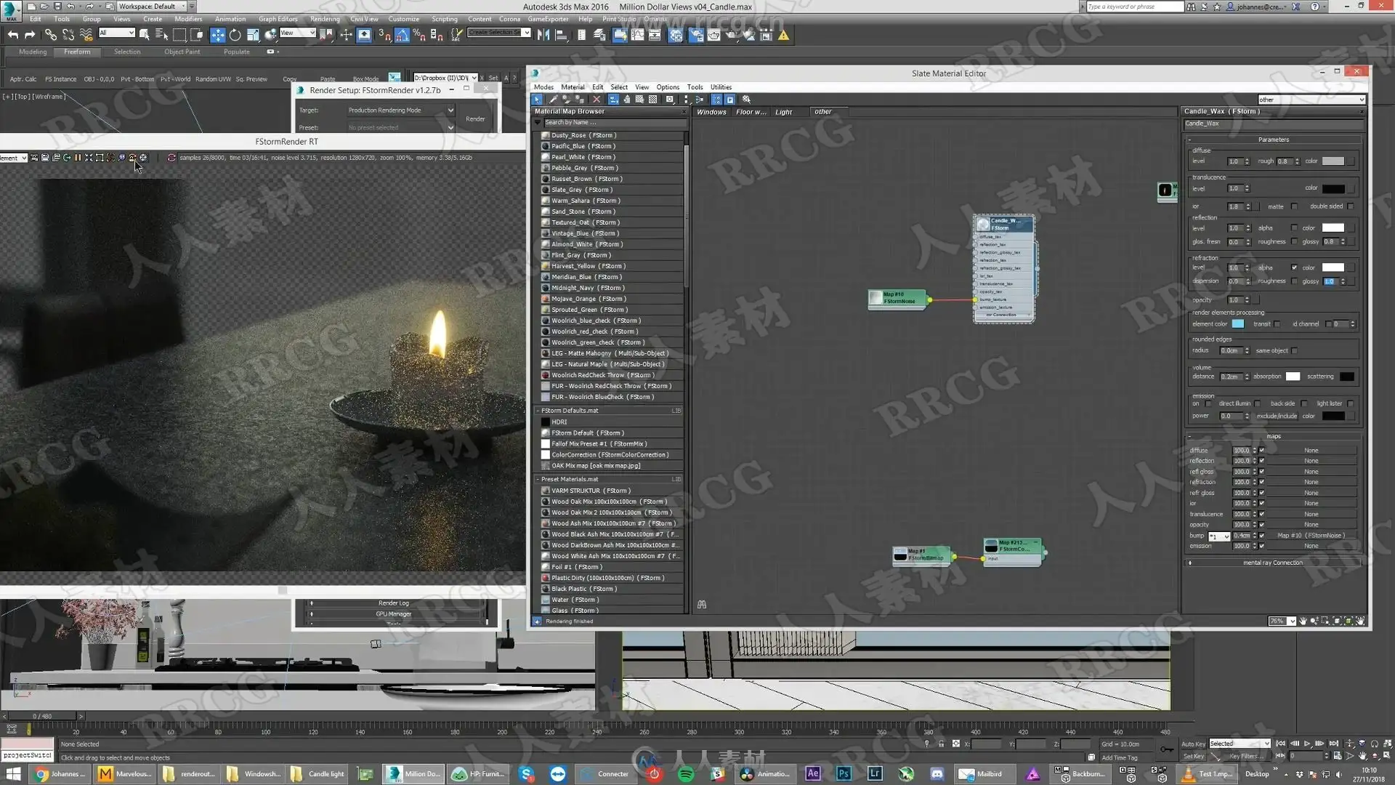
Task: Click the element color cyan swatch
Action: 1238,324
